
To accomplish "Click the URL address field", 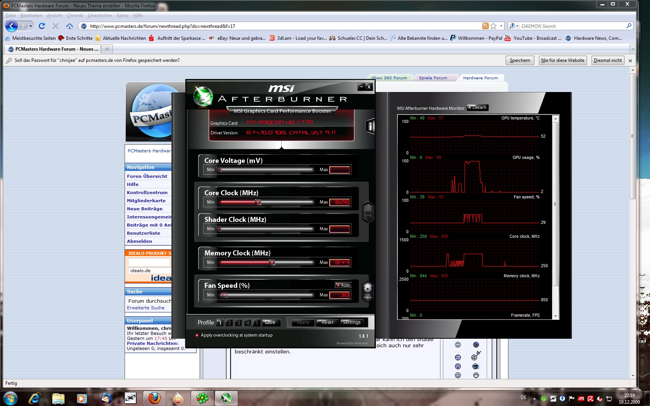I will 285,26.
